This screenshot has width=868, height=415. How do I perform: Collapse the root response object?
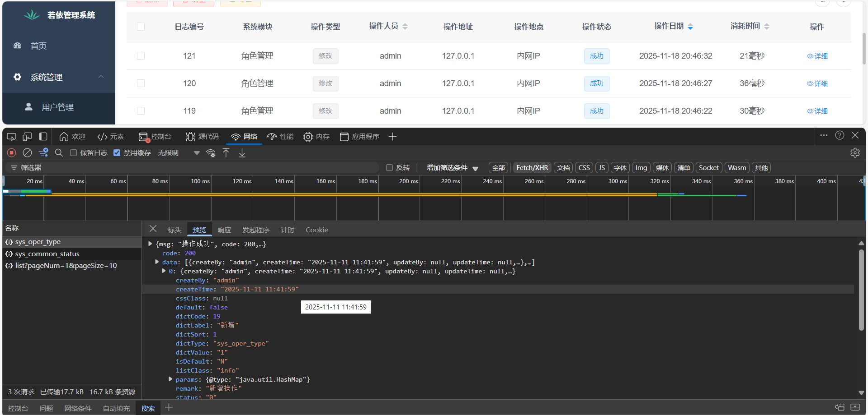(x=150, y=244)
